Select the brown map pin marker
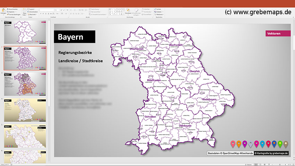Viewport: 295px width, 166px height. (286, 143)
